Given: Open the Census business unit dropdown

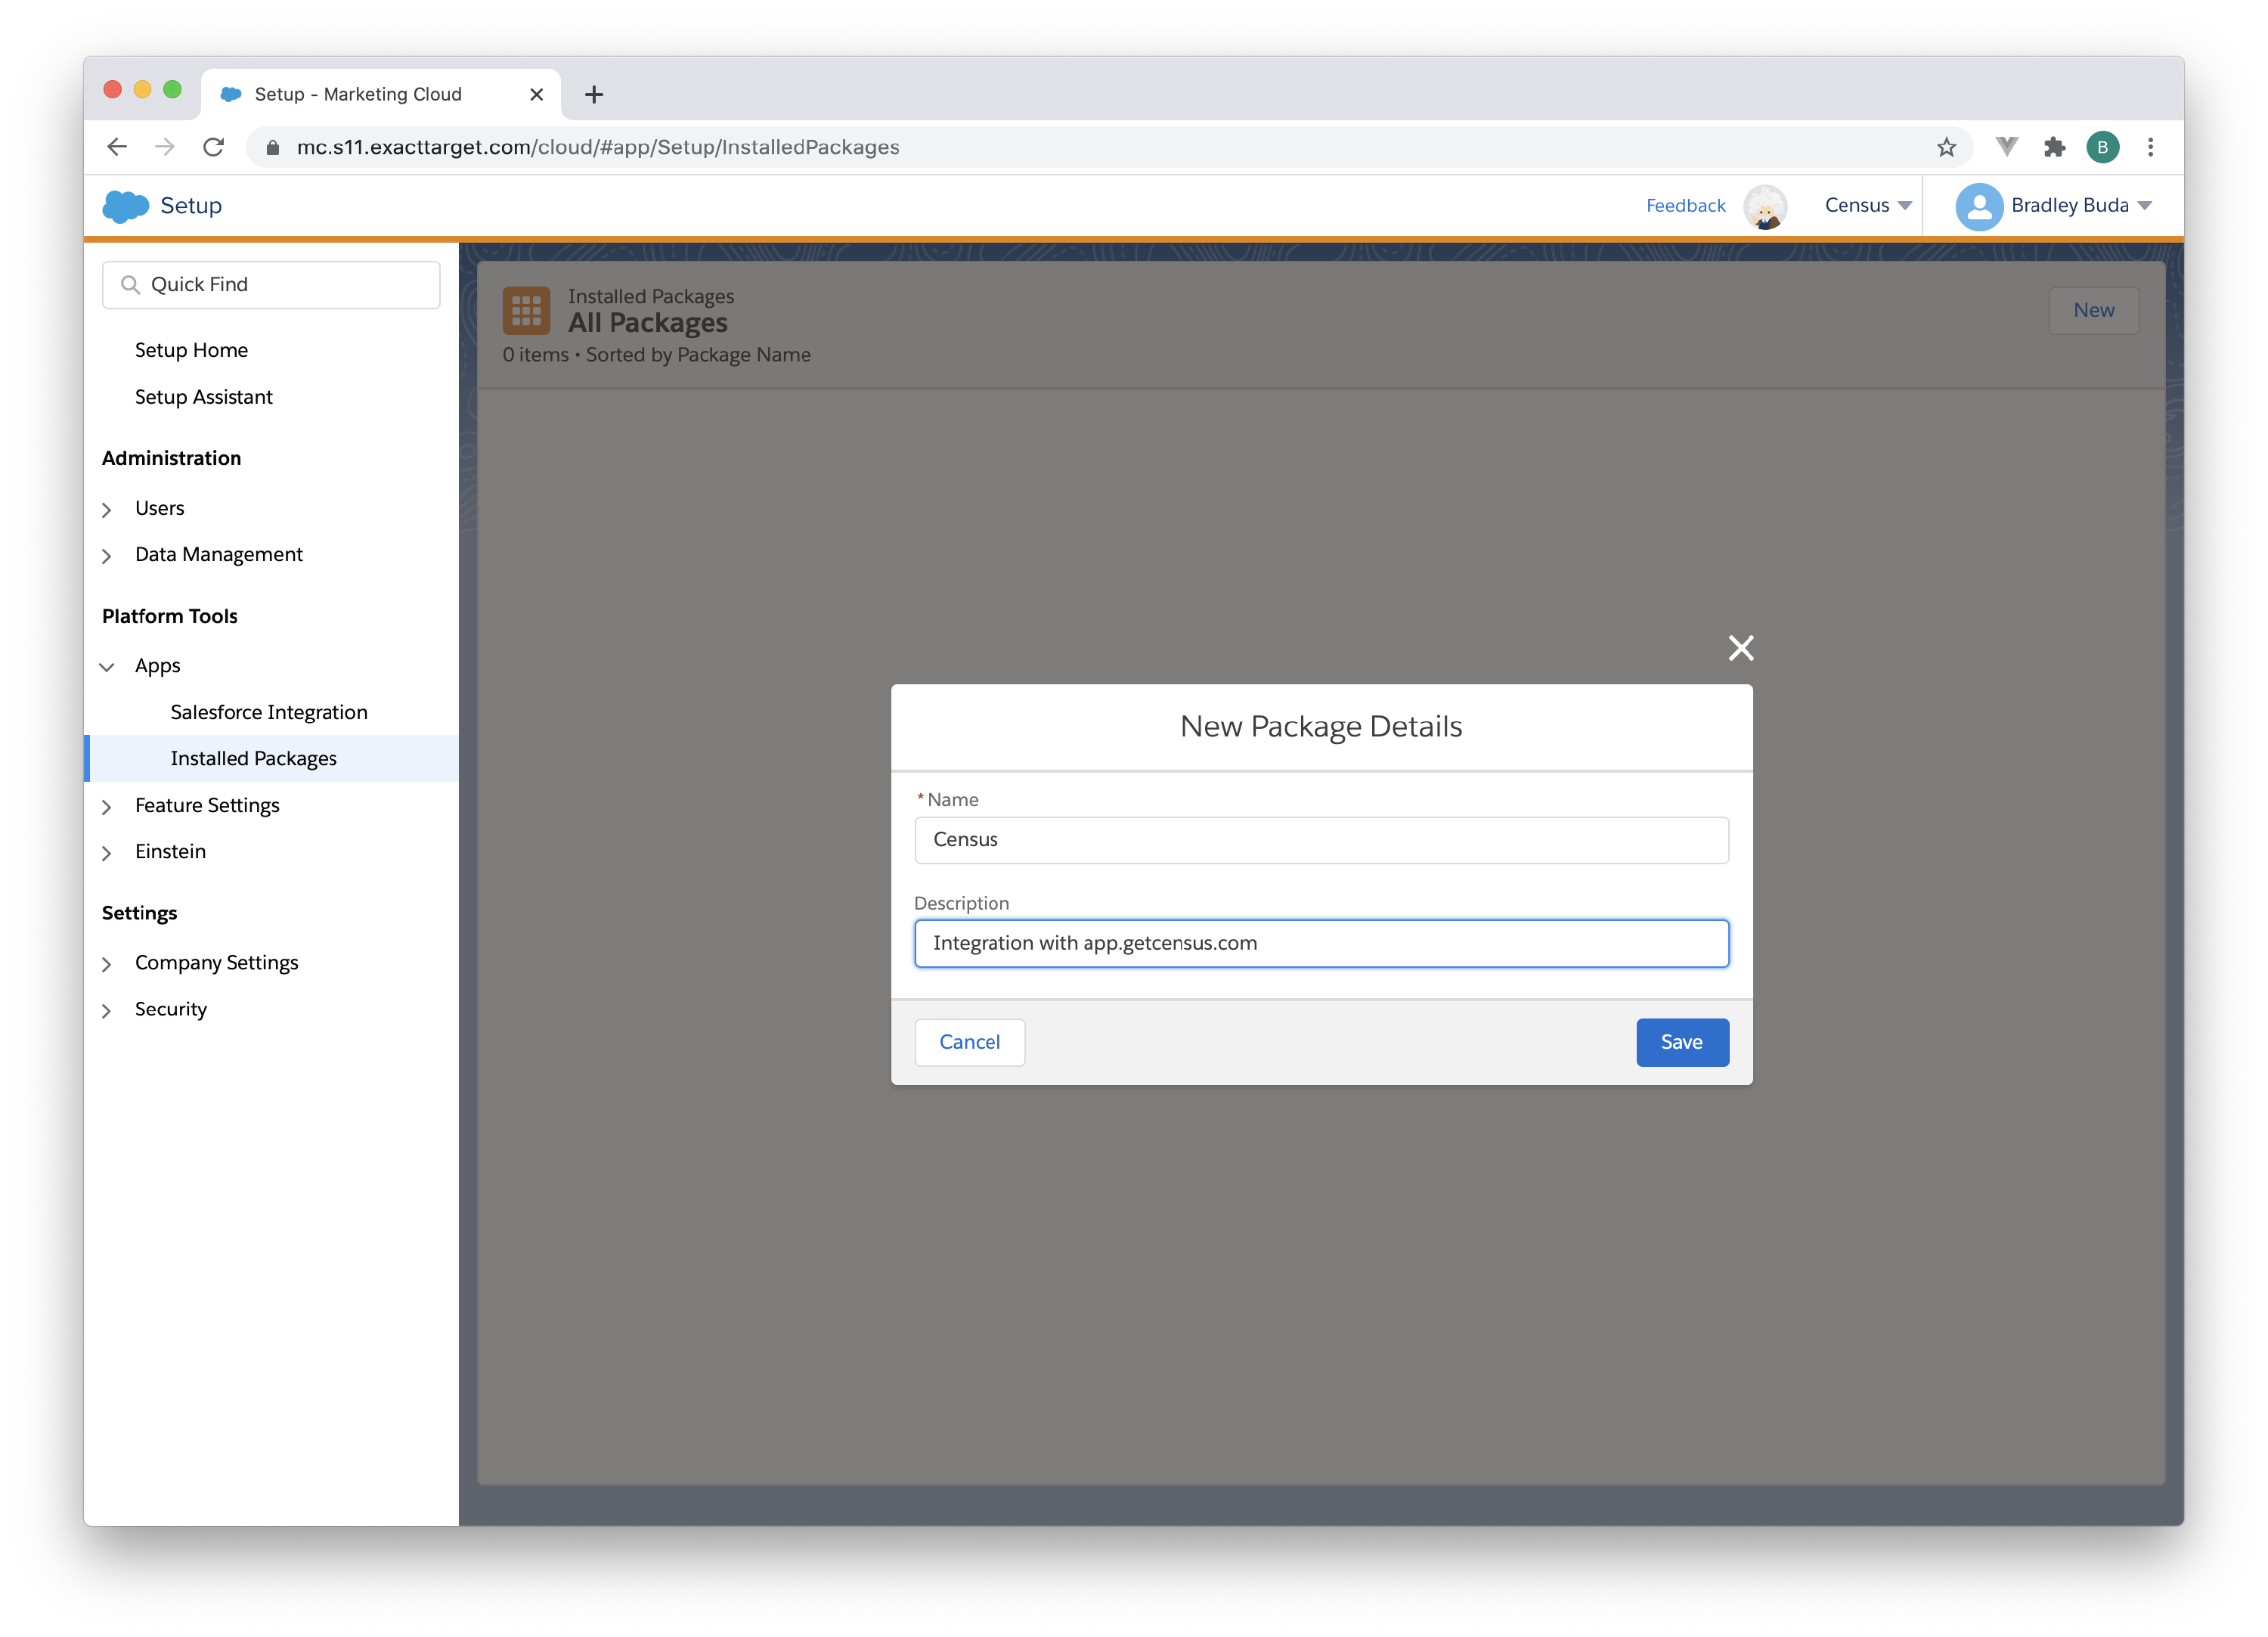Looking at the screenshot, I should coord(1867,206).
